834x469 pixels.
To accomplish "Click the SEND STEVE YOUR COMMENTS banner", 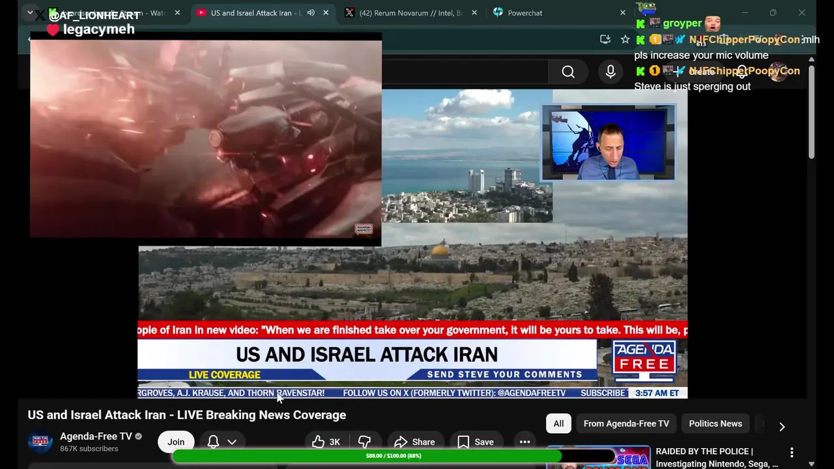I will 504,375.
